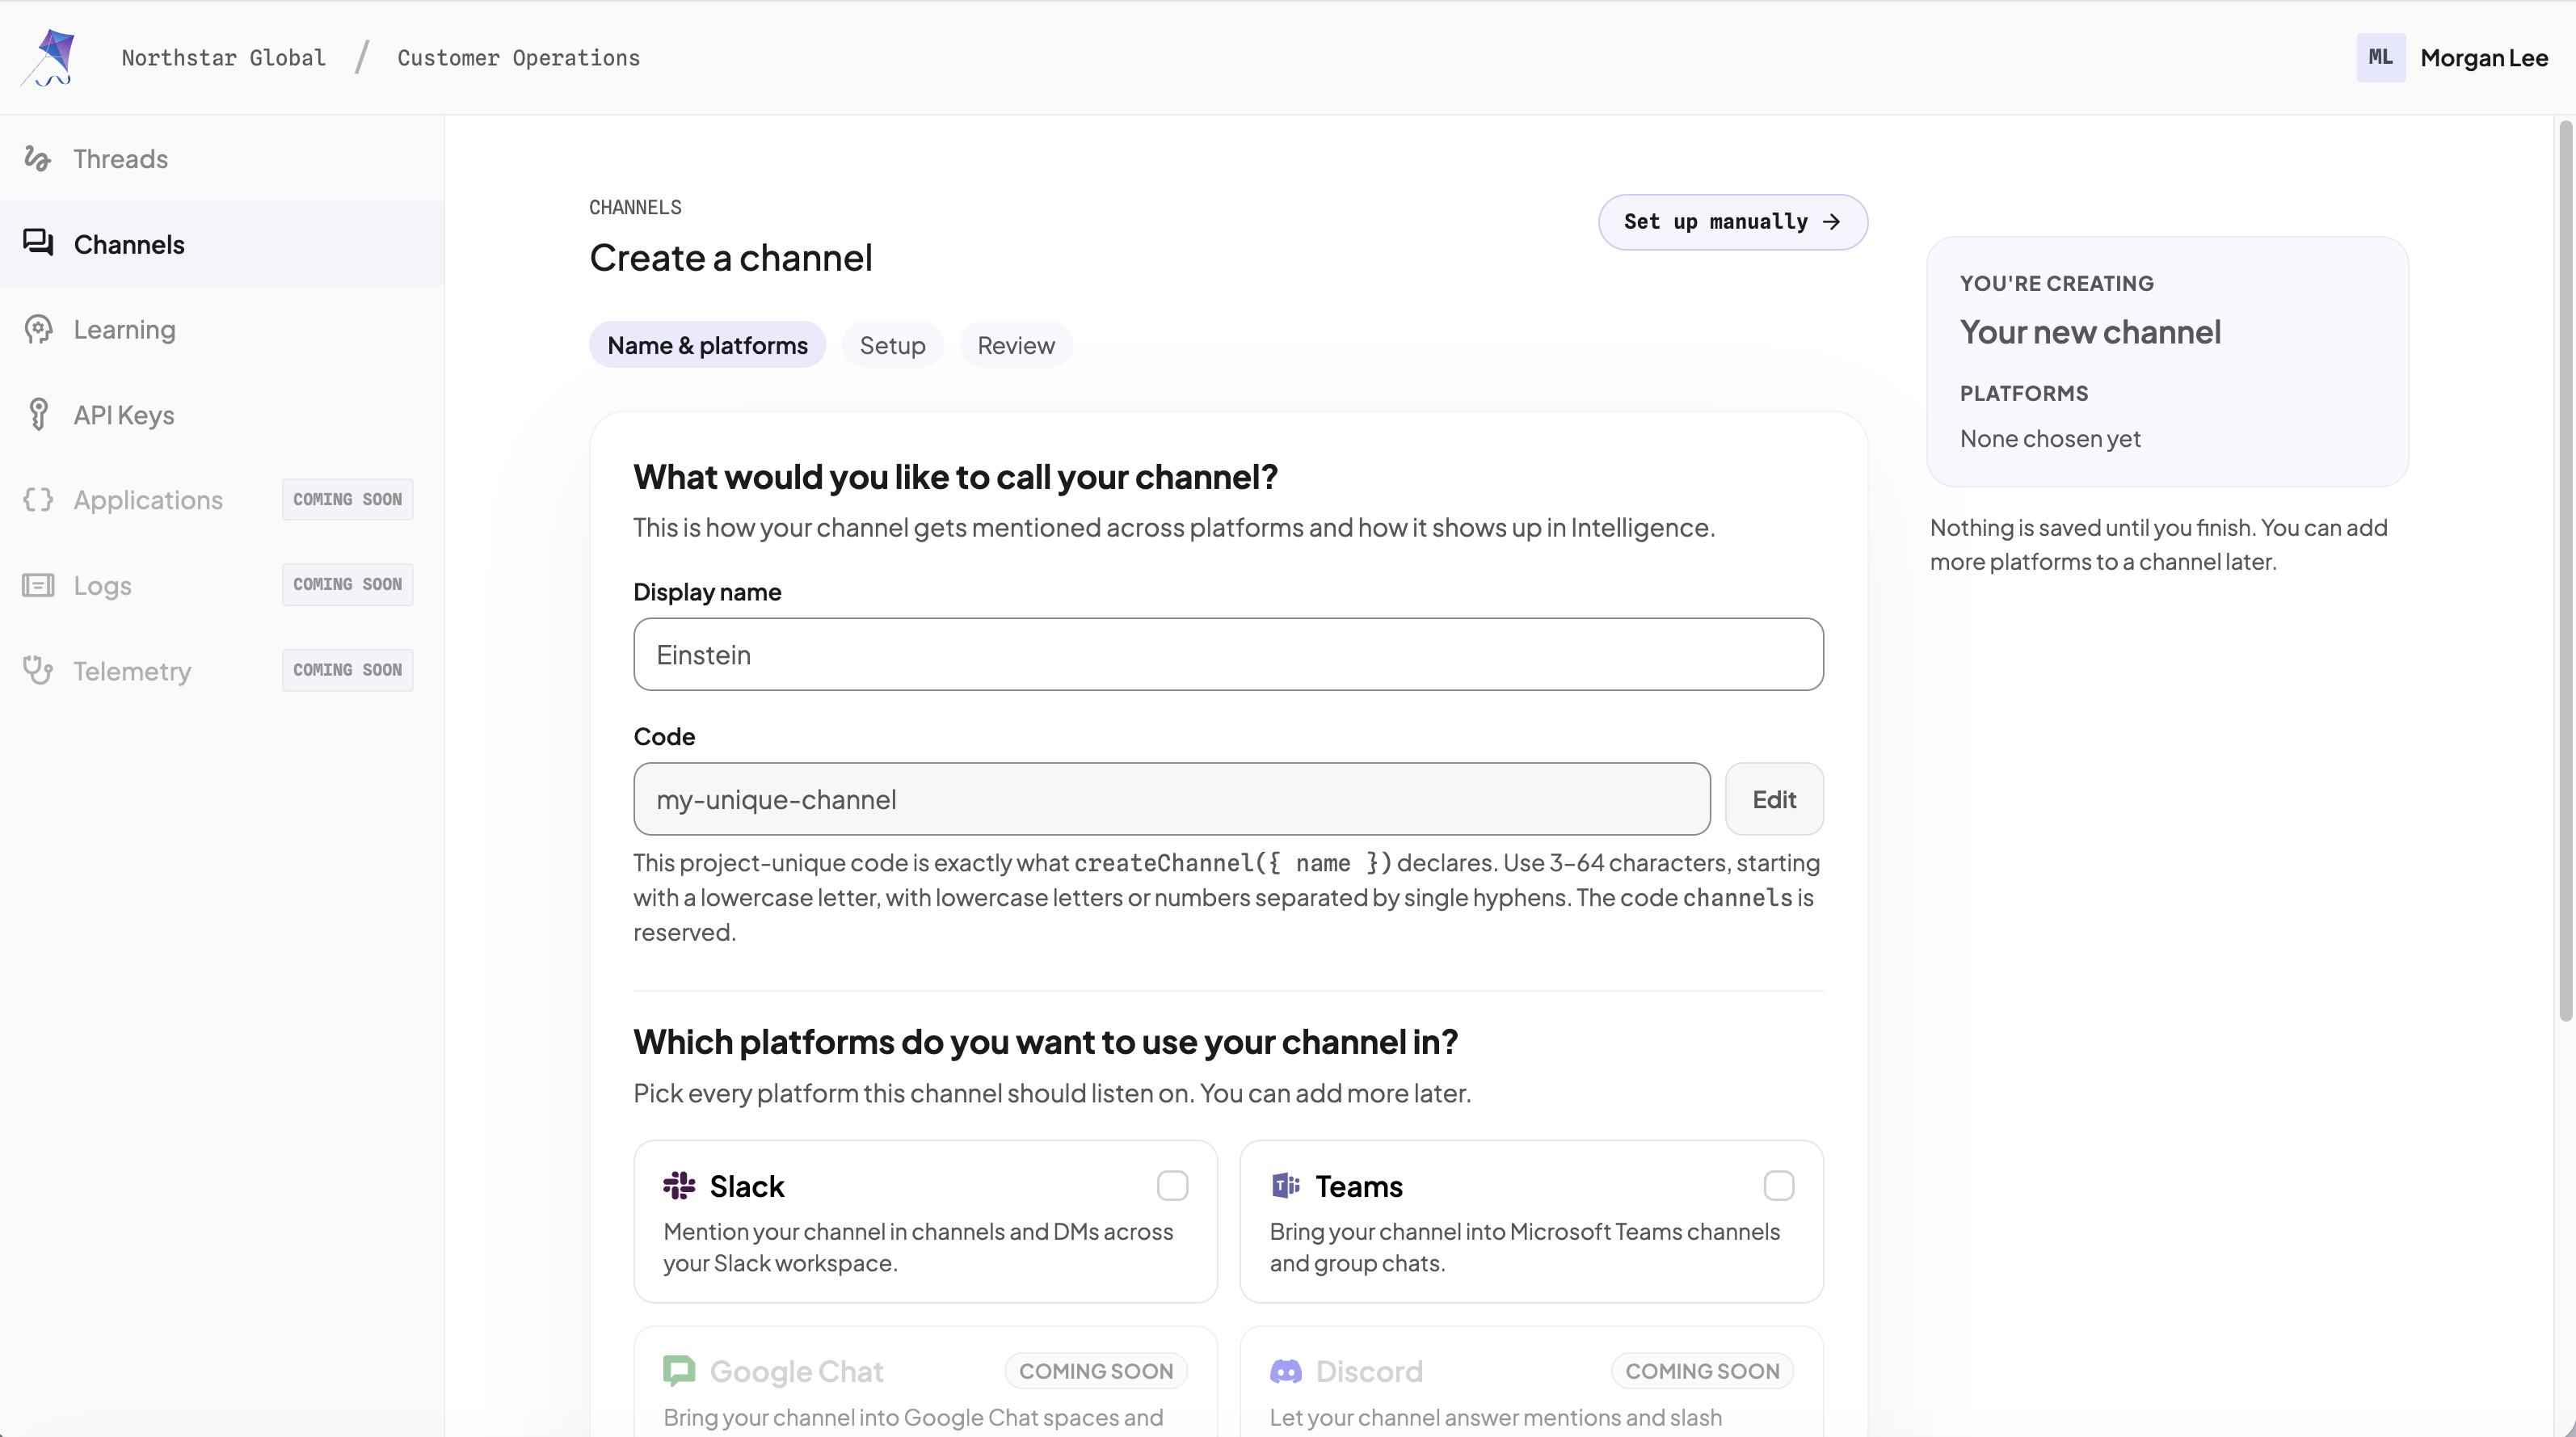Click the Logs list icon
The width and height of the screenshot is (2576, 1437).
coord(38,585)
